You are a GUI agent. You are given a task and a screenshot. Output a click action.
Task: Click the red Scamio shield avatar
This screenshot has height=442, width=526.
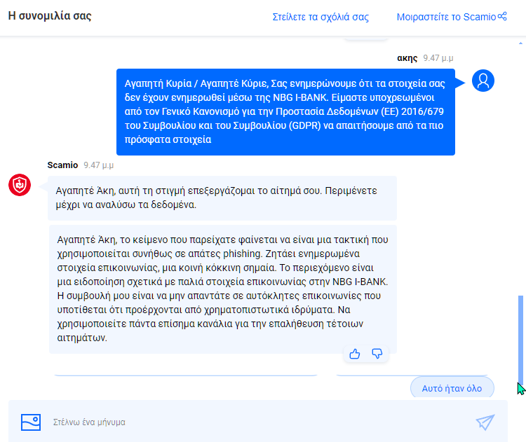[x=20, y=185]
